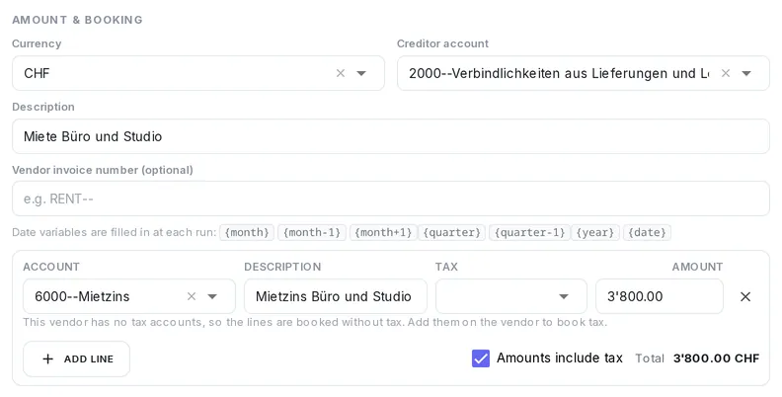Uncheck Amounts include tax checkbox
The height and width of the screenshot is (397, 782).
click(481, 358)
